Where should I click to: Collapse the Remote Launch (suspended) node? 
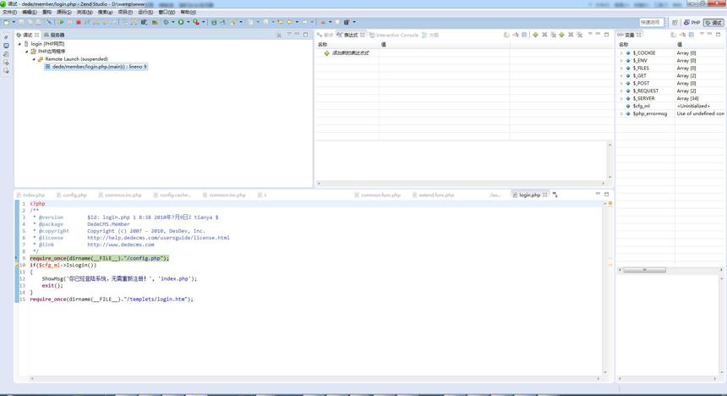point(34,59)
